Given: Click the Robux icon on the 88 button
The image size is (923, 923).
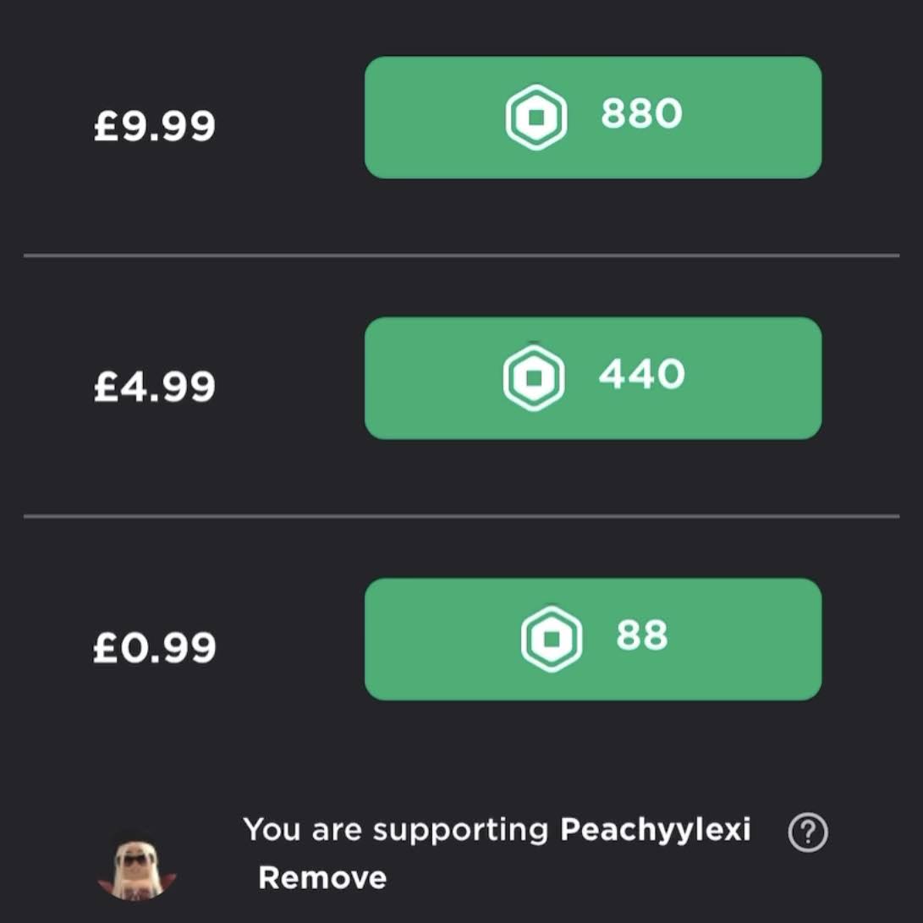Looking at the screenshot, I should [x=551, y=638].
